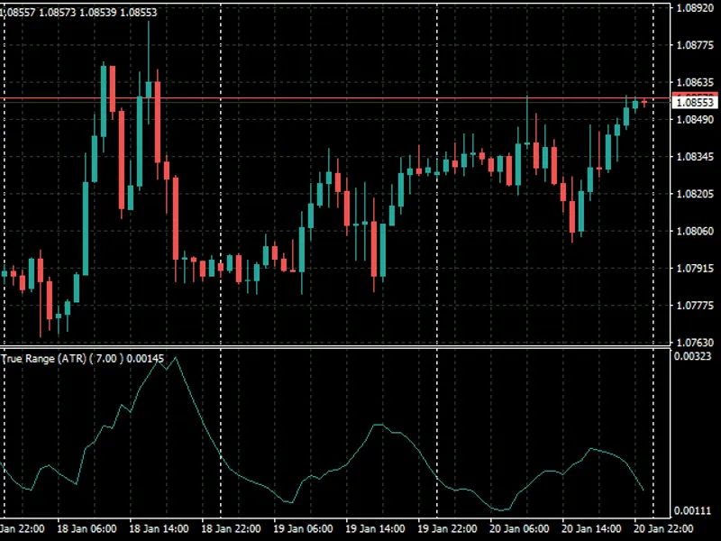This screenshot has width=721, height=541.
Task: Click the 1.08060 price level label
Action: click(695, 231)
